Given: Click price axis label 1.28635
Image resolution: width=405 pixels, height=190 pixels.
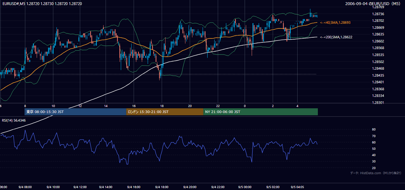Looking at the screenshot, I should pos(378,34).
